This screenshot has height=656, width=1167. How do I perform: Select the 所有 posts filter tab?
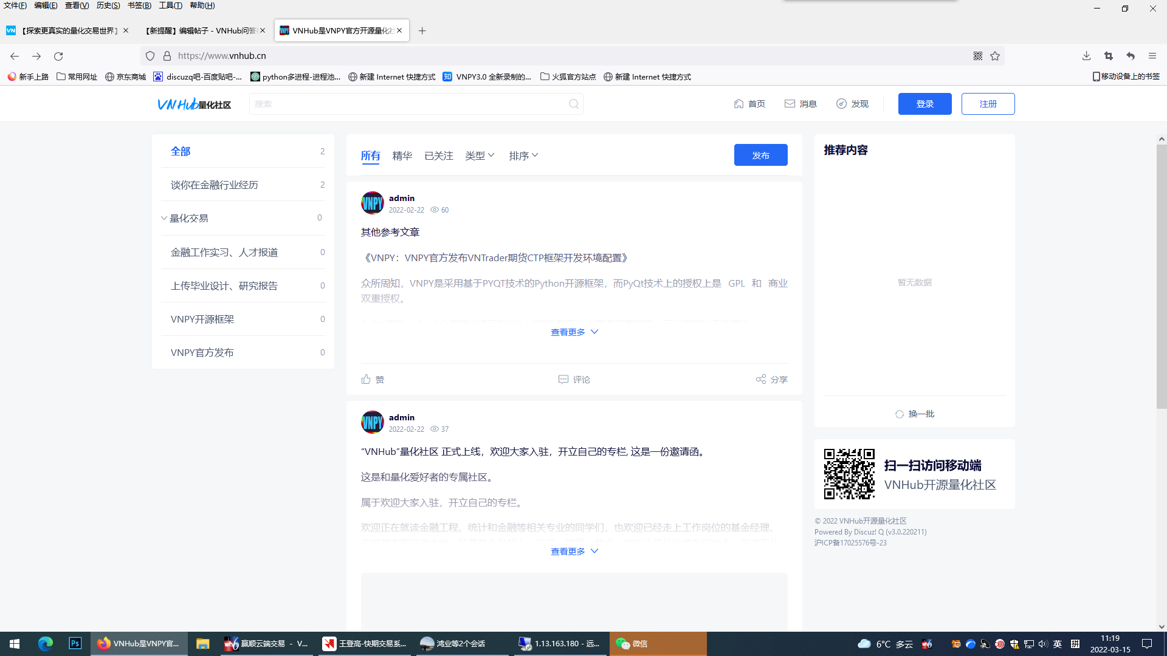pyautogui.click(x=370, y=155)
